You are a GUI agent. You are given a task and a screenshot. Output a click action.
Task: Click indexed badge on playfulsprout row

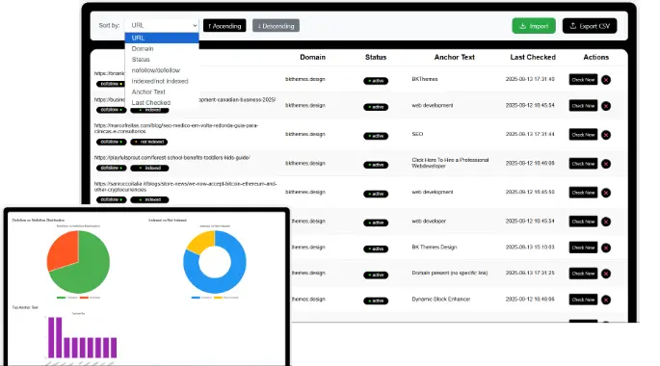(x=149, y=169)
